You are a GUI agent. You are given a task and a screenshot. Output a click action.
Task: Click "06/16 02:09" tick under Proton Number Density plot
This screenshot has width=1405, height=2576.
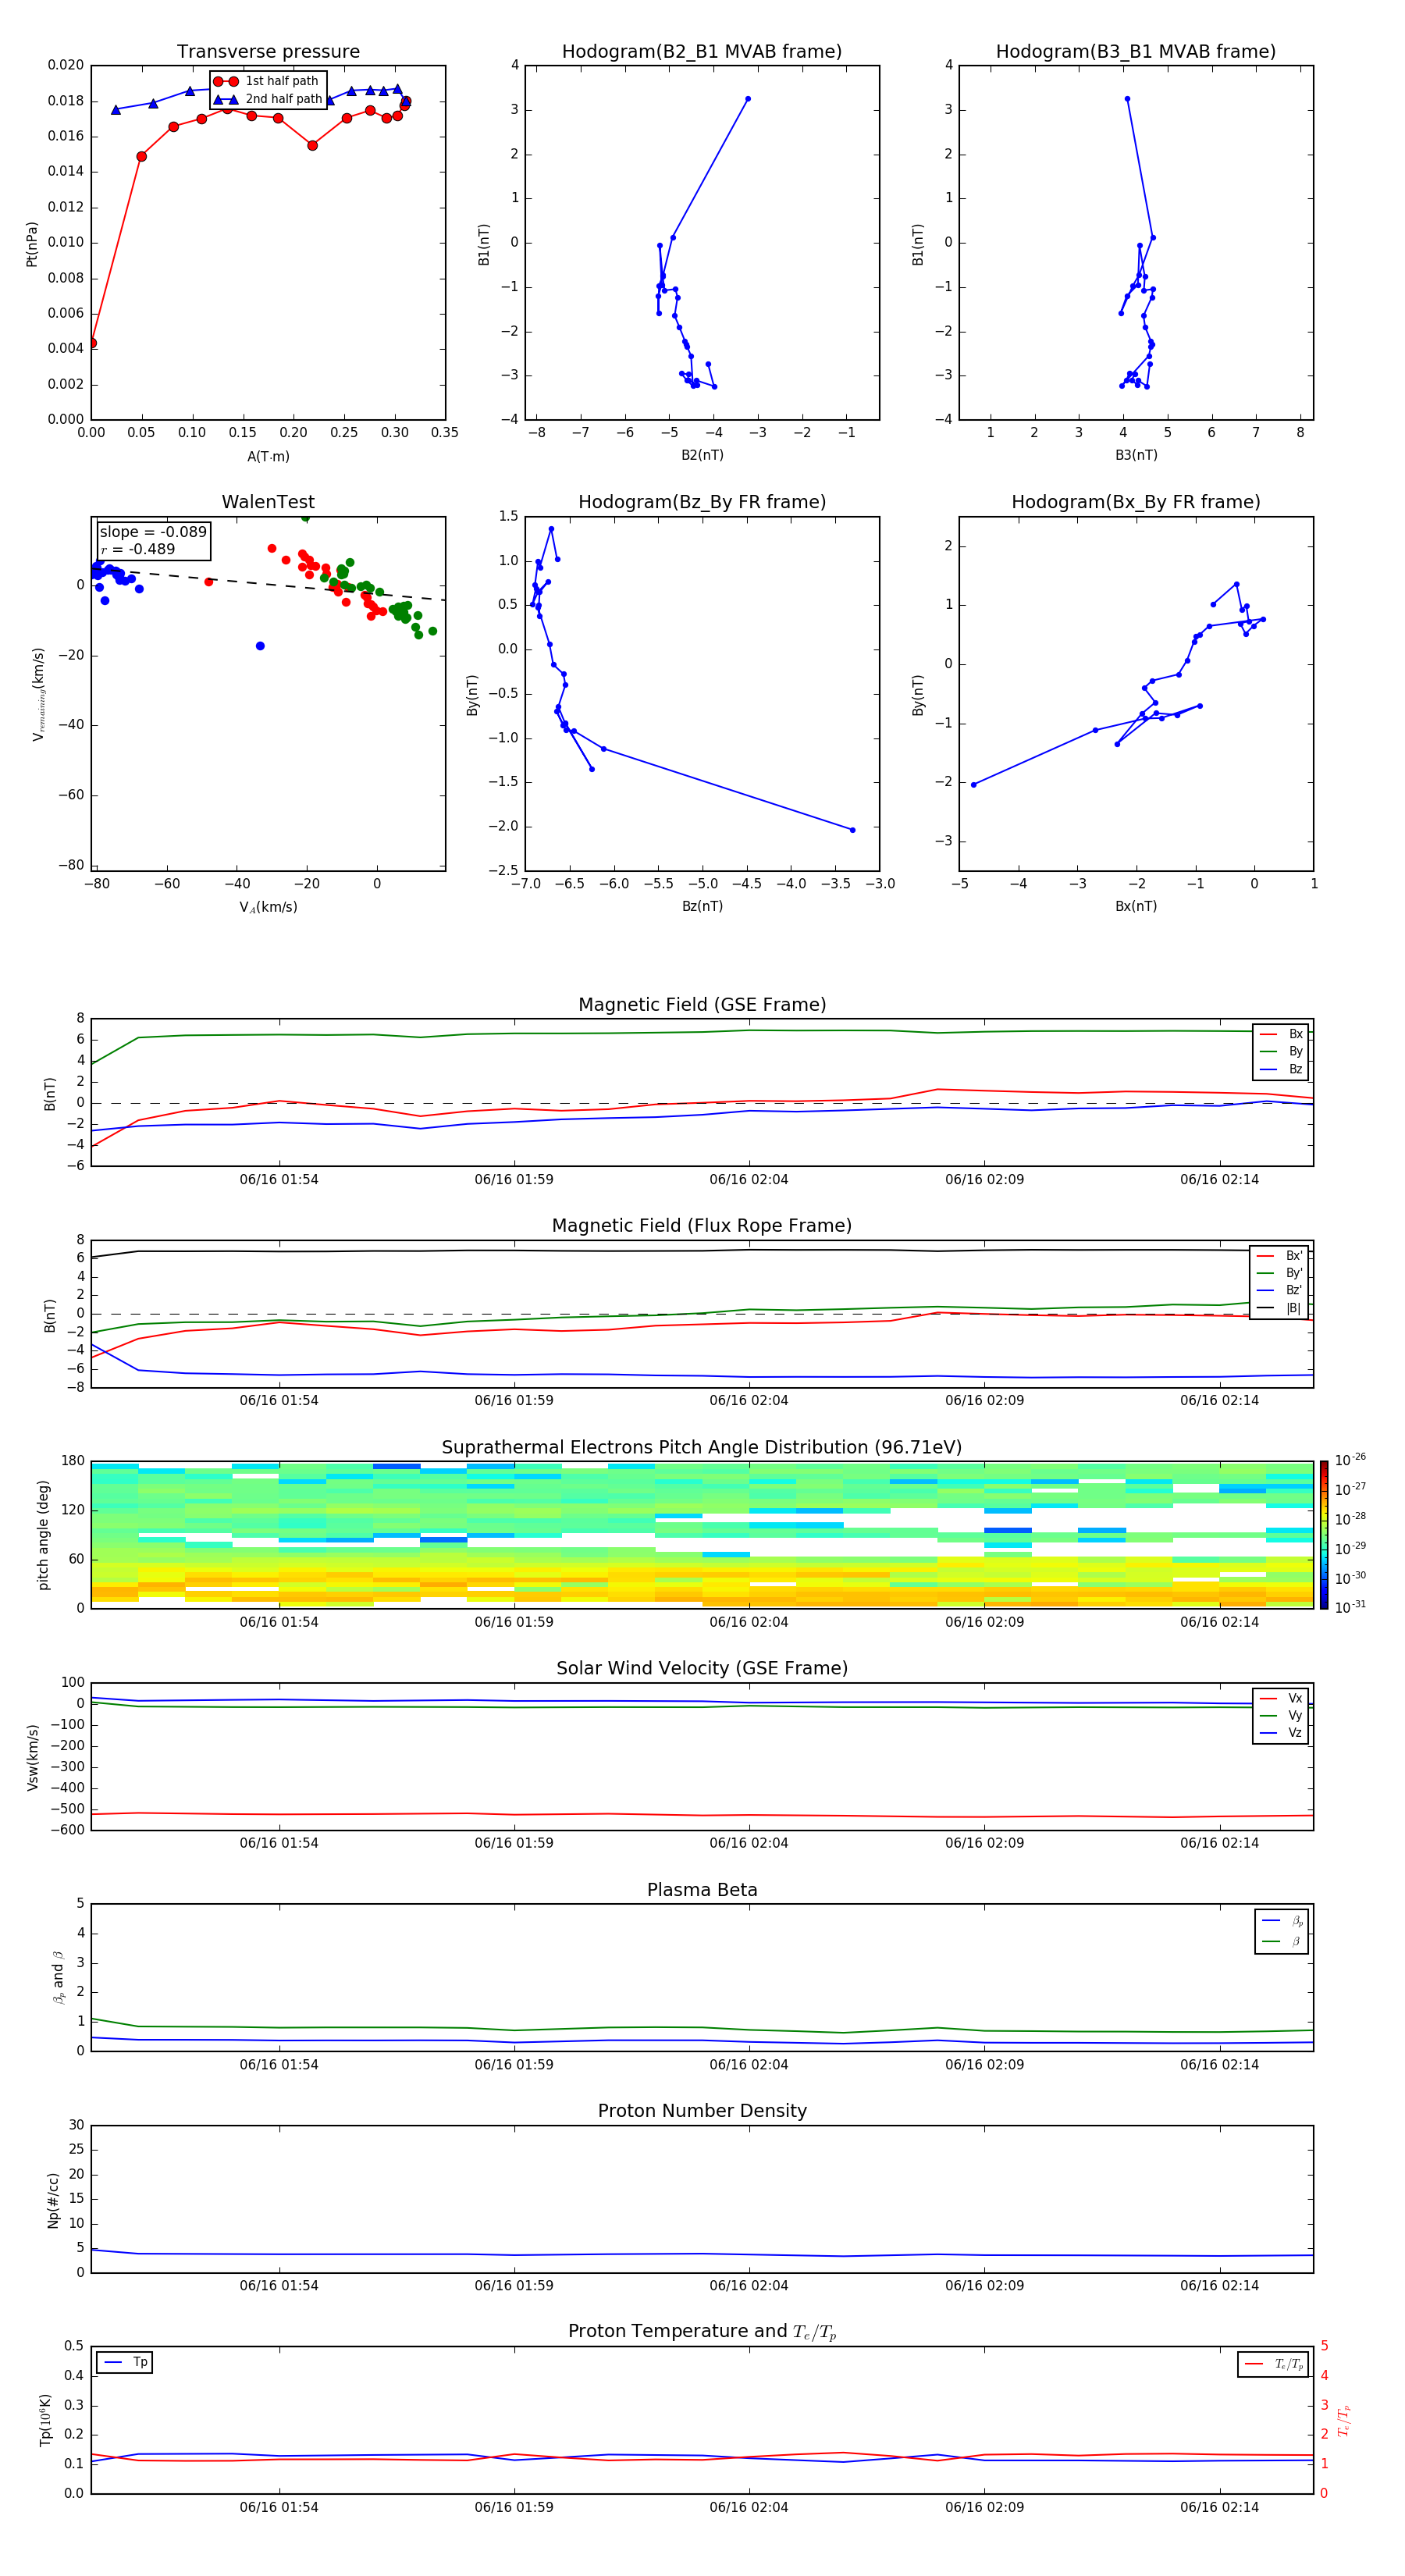pos(985,2285)
